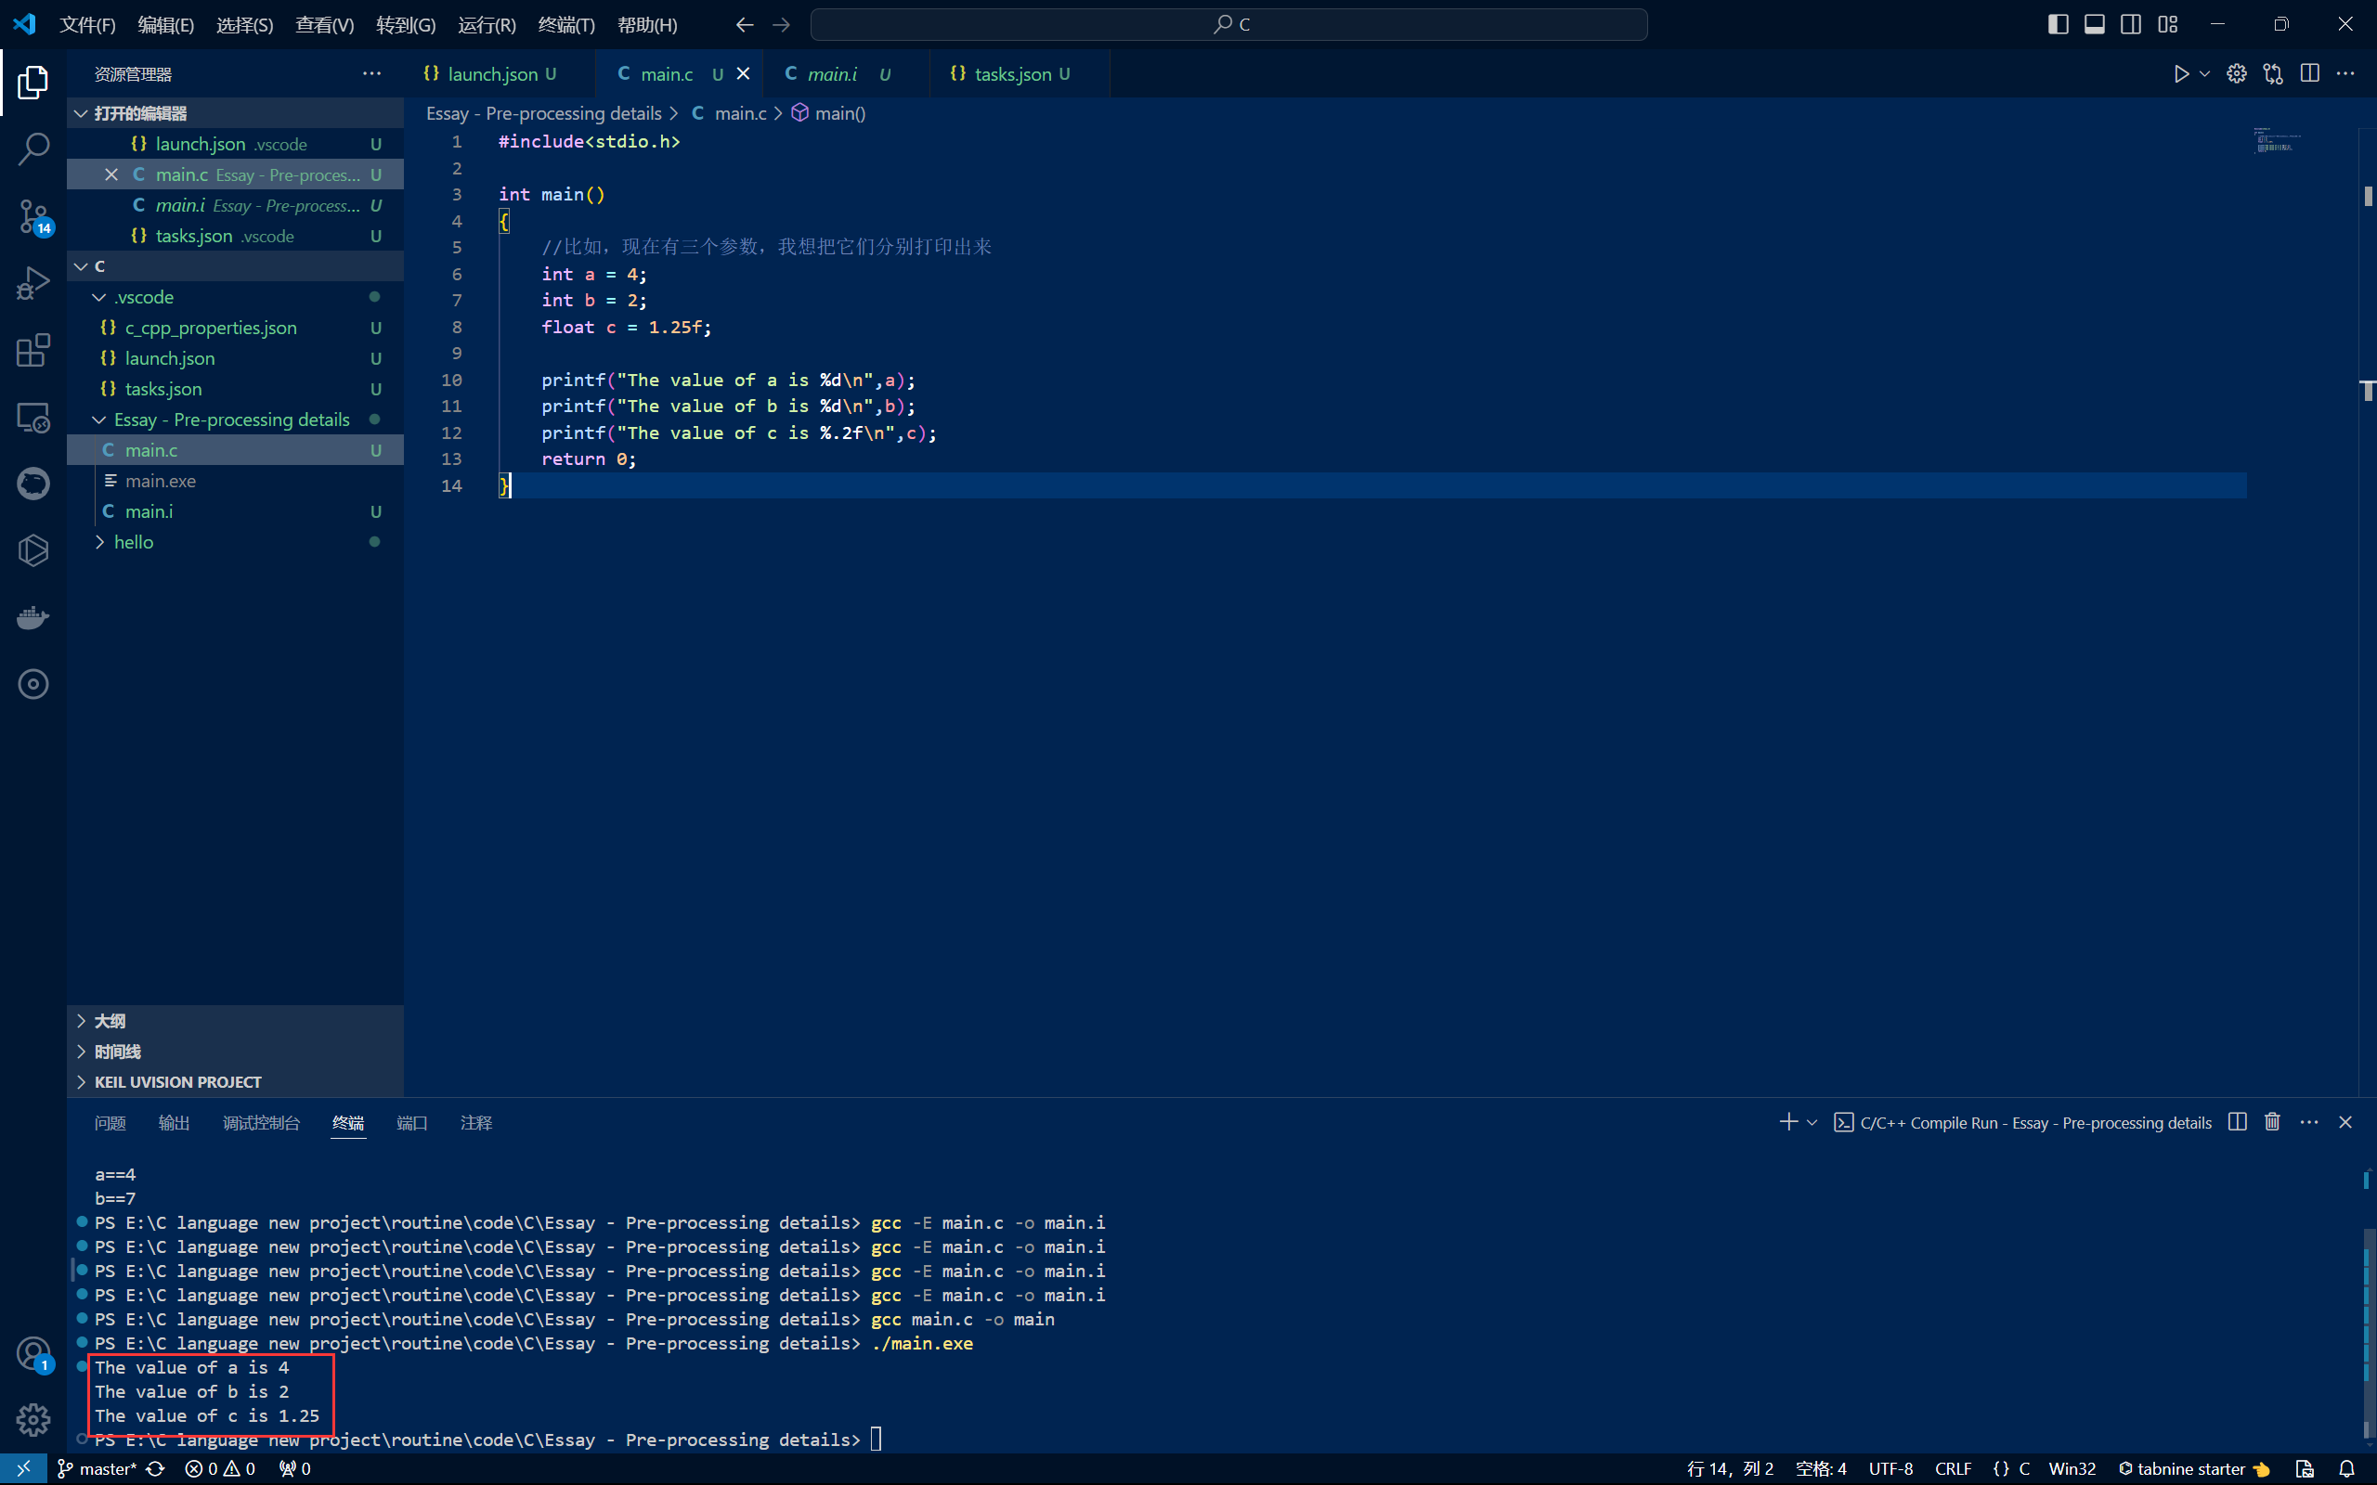Viewport: 2377px width, 1485px height.
Task: Go back with the navigation arrow
Action: [x=745, y=24]
